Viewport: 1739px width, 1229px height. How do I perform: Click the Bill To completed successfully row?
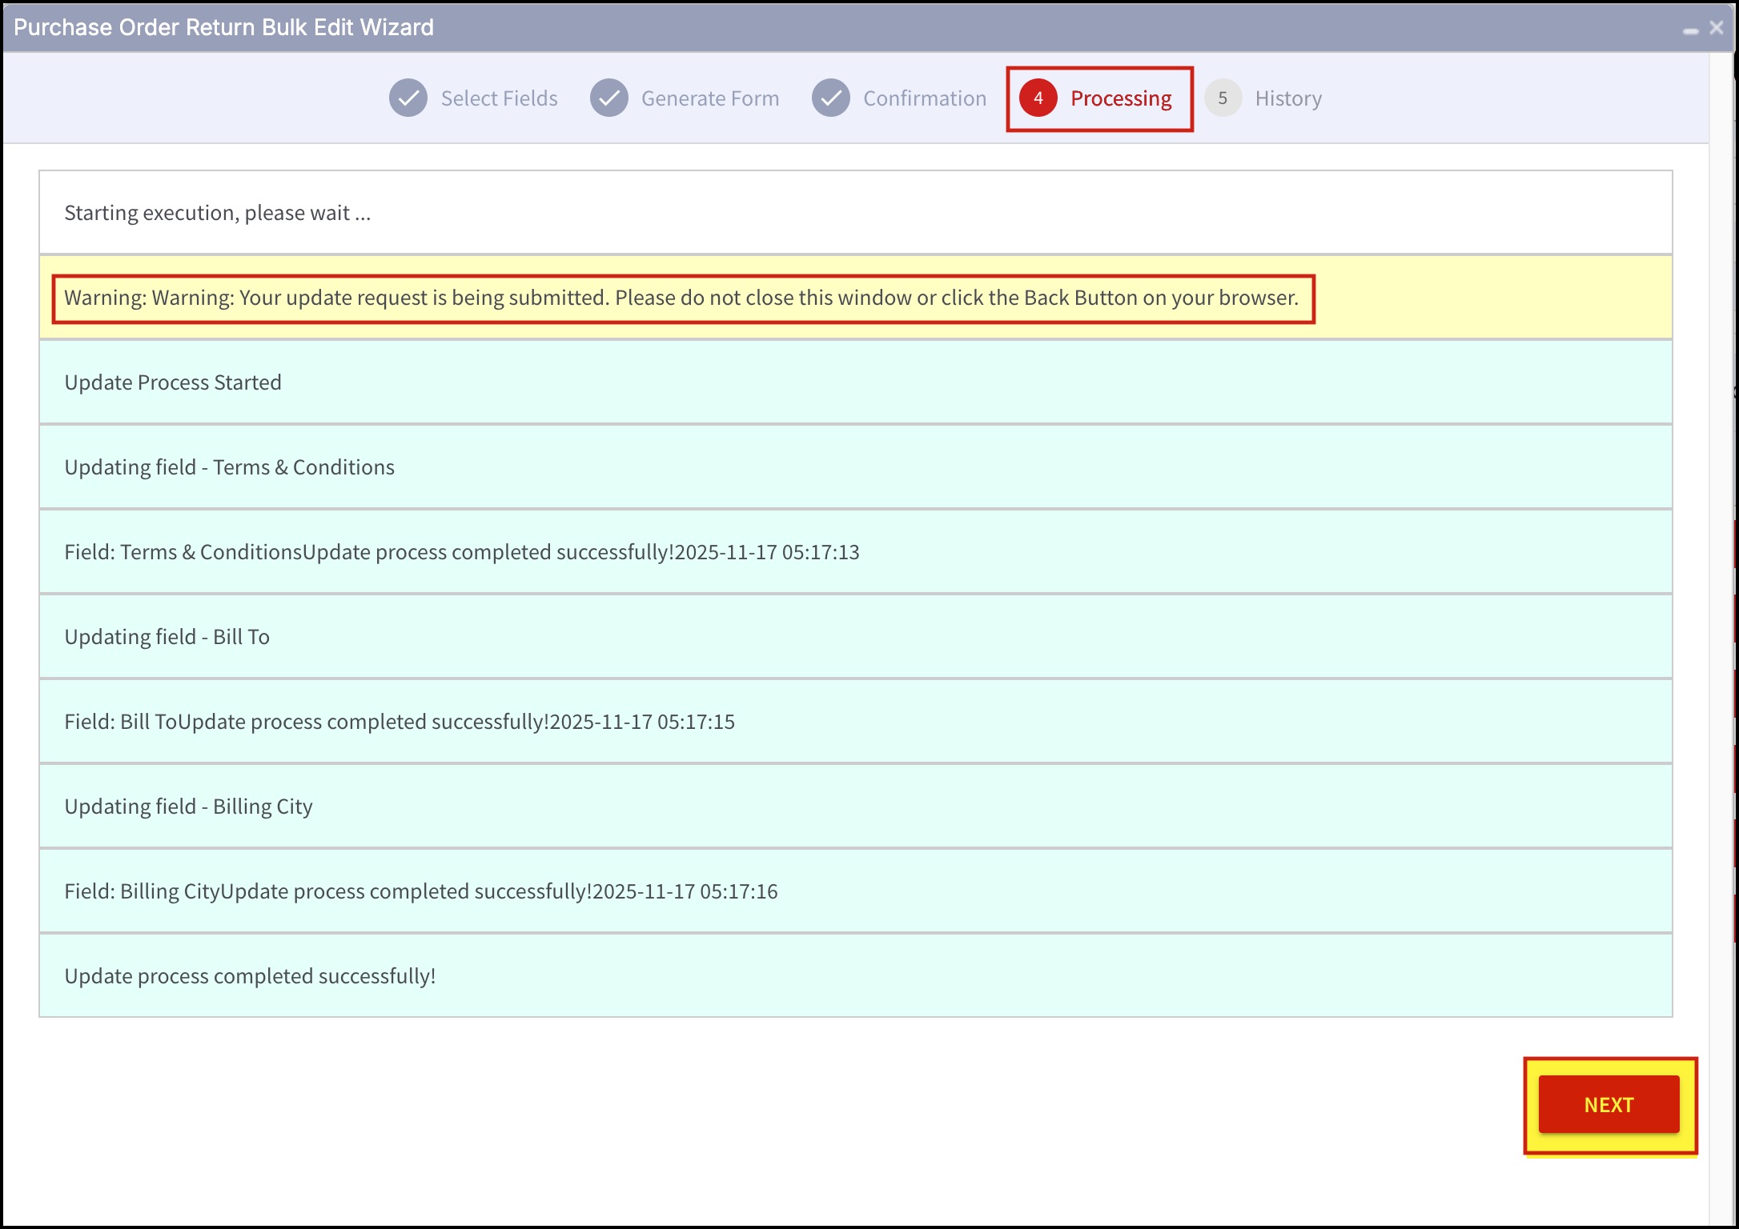pyautogui.click(x=855, y=722)
